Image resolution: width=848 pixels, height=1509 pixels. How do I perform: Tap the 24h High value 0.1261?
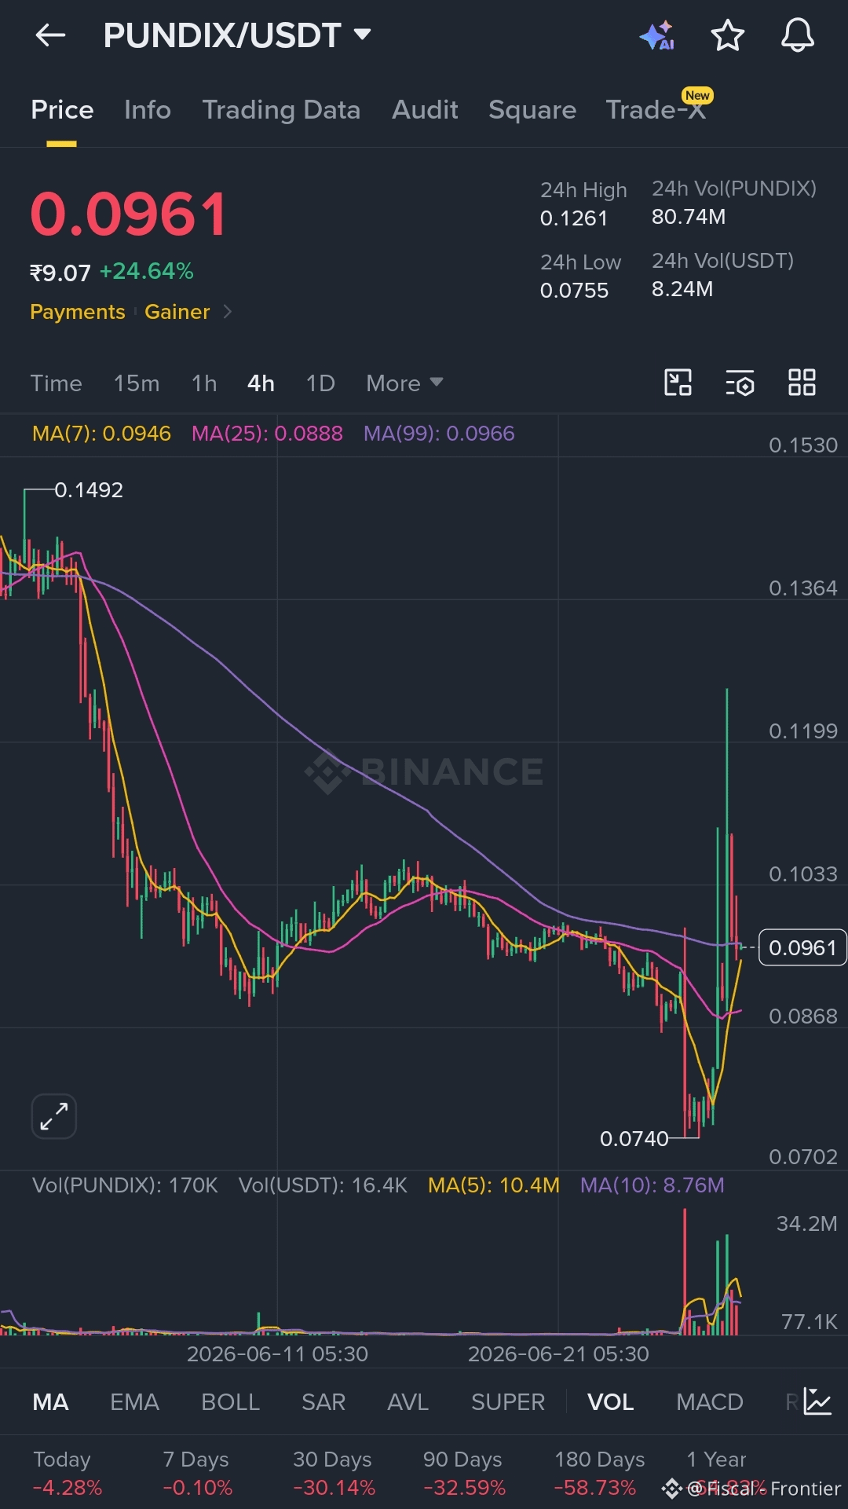click(573, 218)
